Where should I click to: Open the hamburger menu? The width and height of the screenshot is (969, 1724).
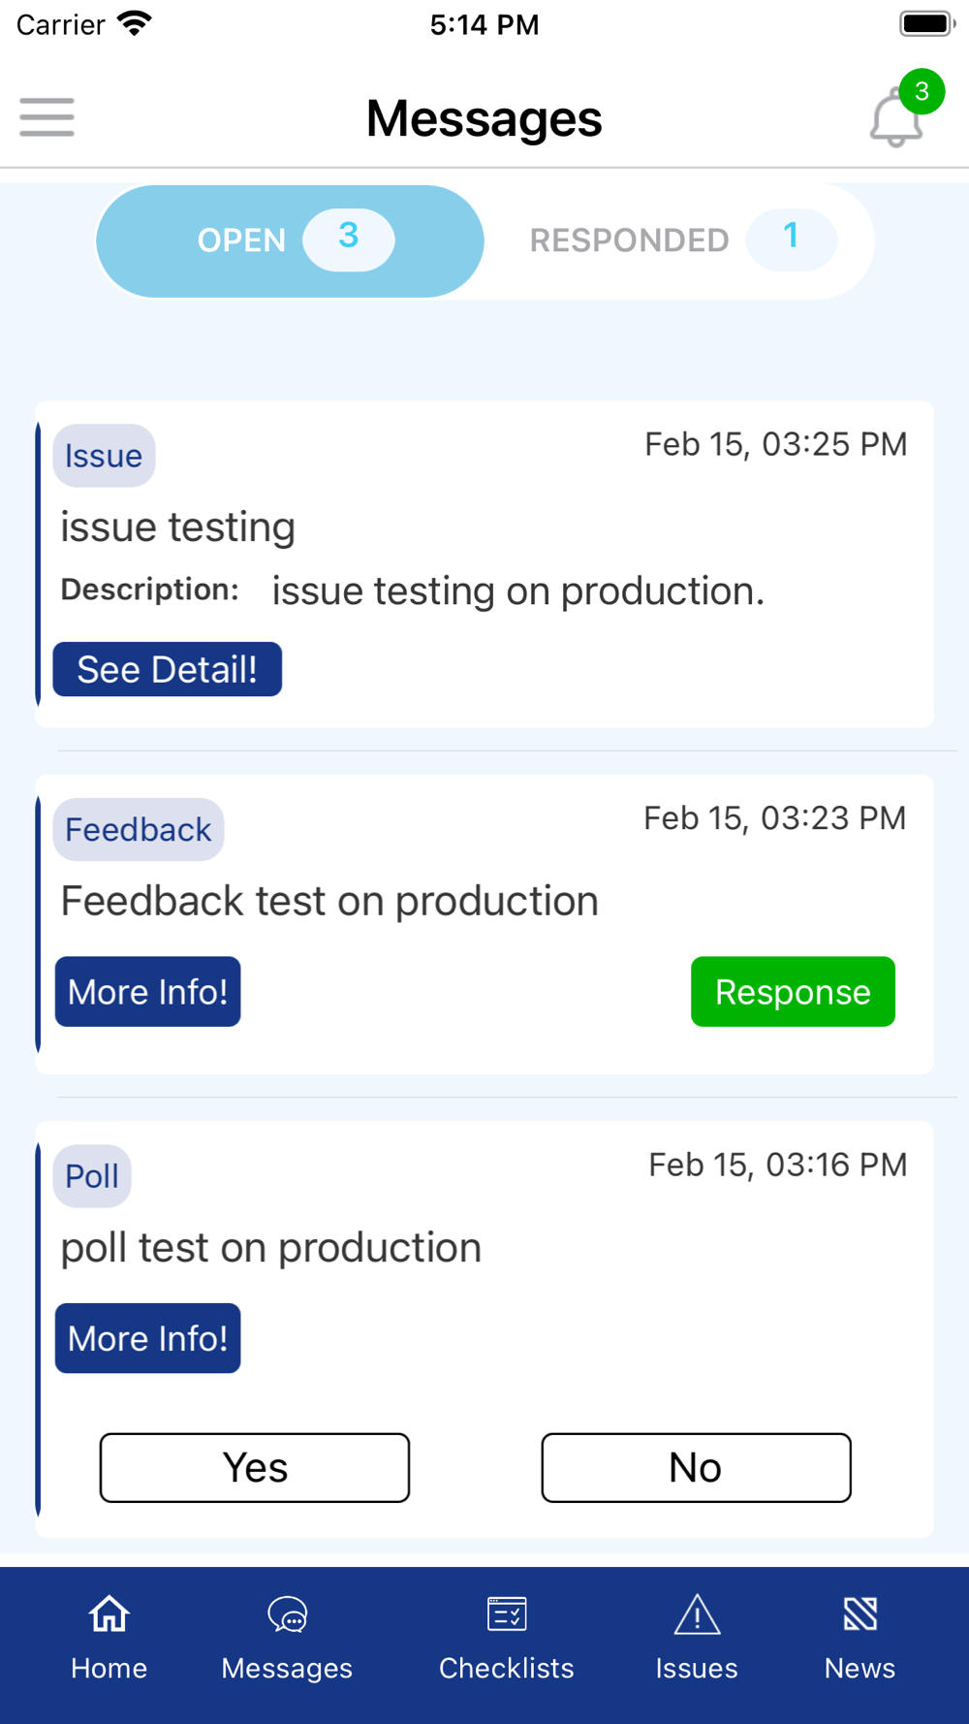click(x=47, y=117)
